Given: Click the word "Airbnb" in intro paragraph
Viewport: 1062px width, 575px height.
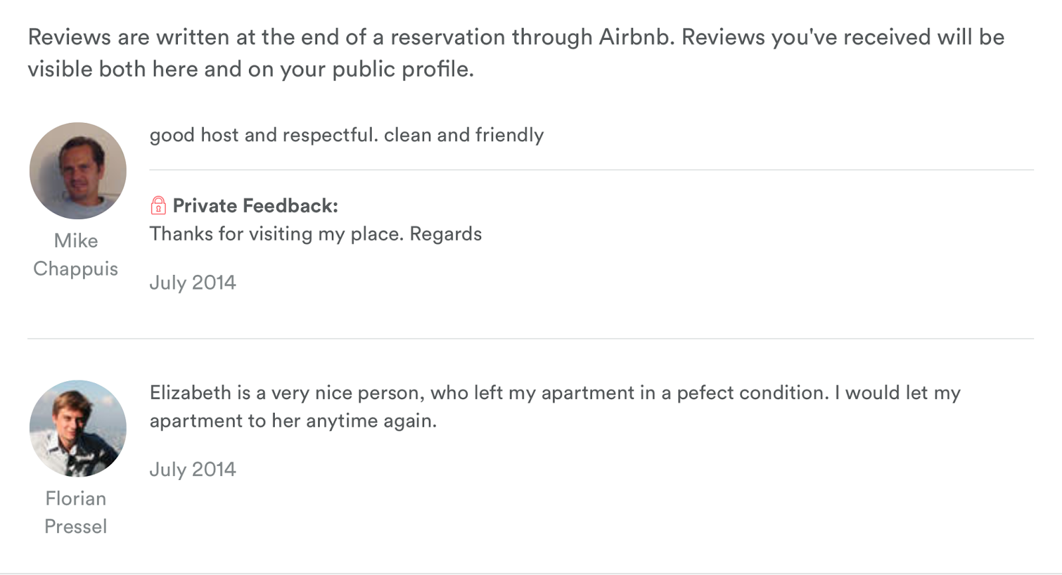Looking at the screenshot, I should click(x=636, y=37).
